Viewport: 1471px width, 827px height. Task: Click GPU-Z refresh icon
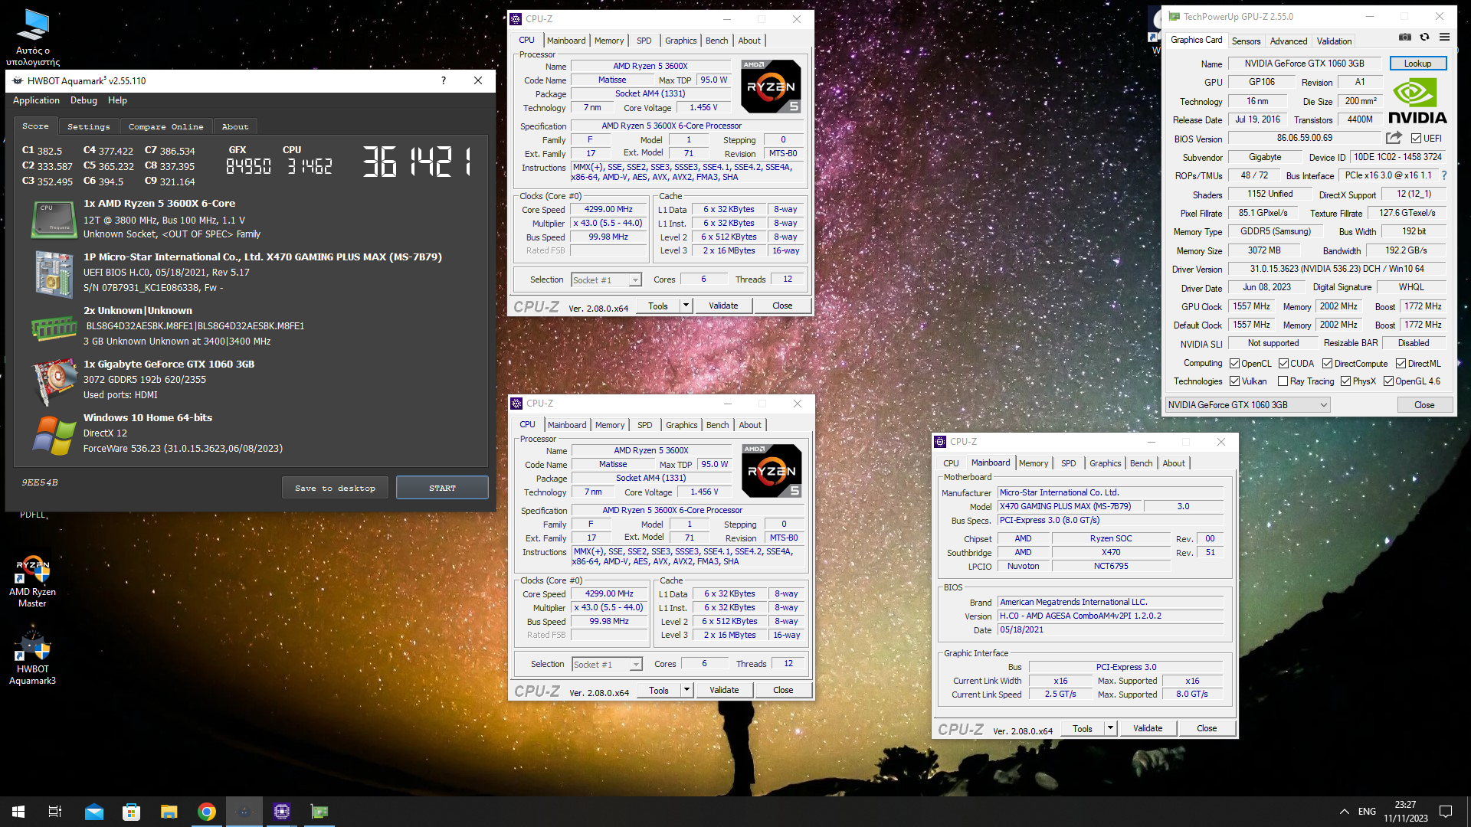coord(1424,37)
